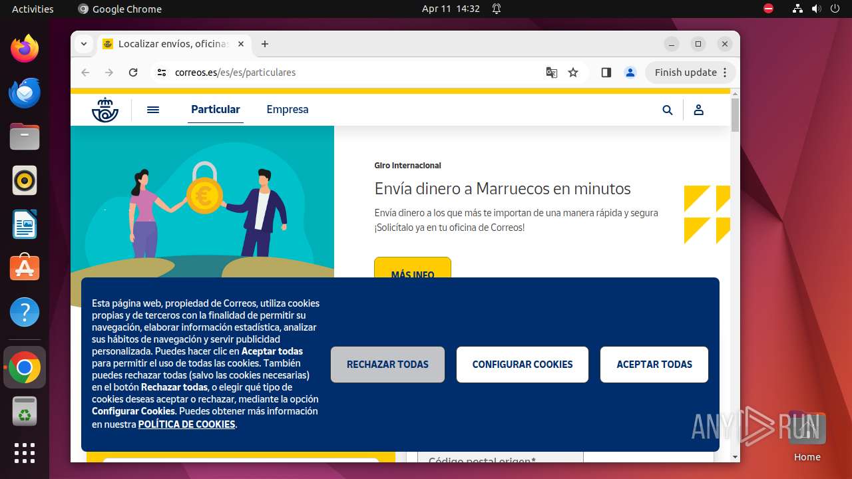Click headline Envía dinero a Marruecos en minutos
This screenshot has height=479, width=852.
coord(503,189)
